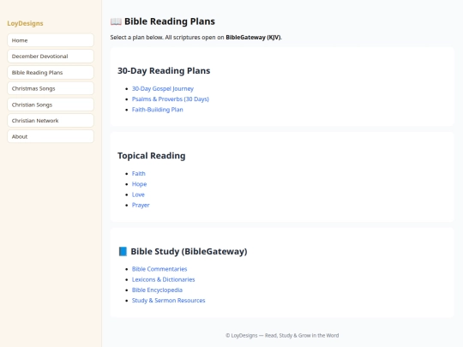Select the Faith-Building Plan link
This screenshot has height=347, width=463.
tap(158, 110)
